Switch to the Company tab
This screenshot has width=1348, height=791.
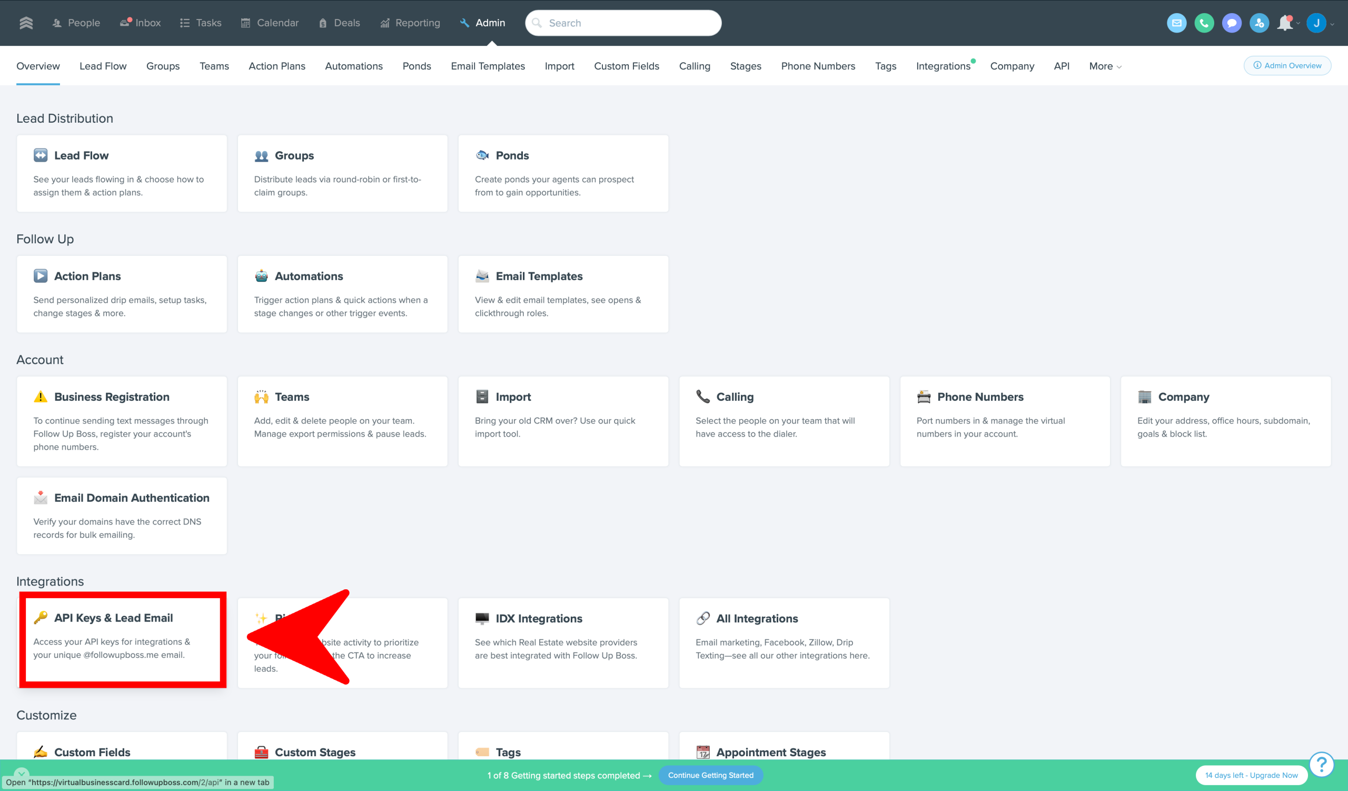[x=1012, y=66]
